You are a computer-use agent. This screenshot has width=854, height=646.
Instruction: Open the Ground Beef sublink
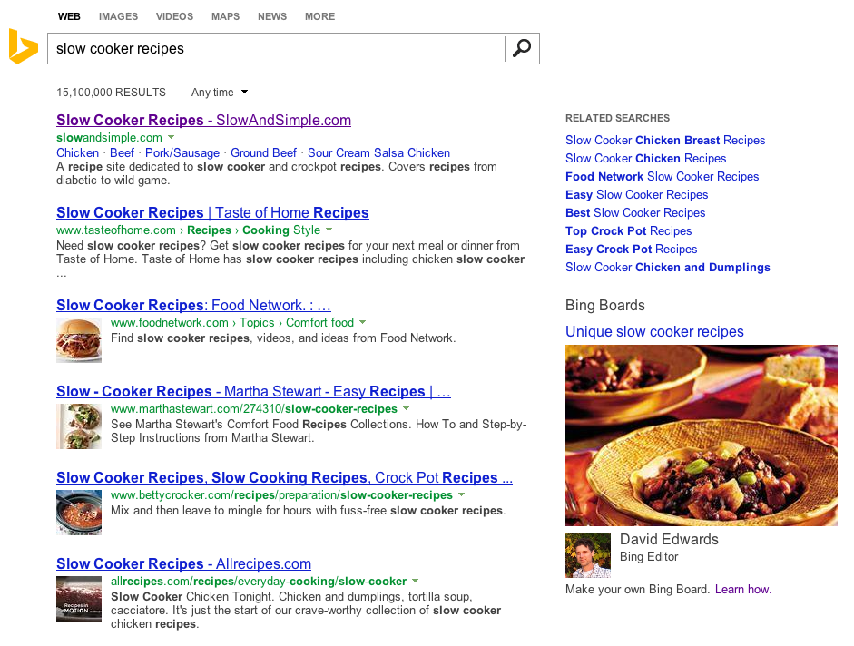(263, 152)
